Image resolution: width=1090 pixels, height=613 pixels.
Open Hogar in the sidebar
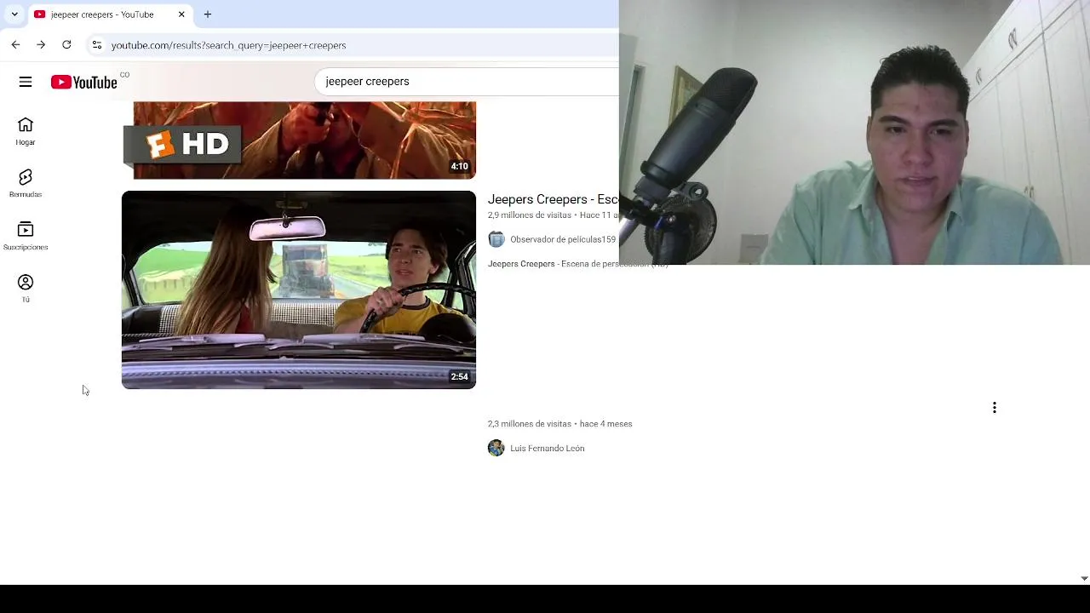[x=26, y=131]
